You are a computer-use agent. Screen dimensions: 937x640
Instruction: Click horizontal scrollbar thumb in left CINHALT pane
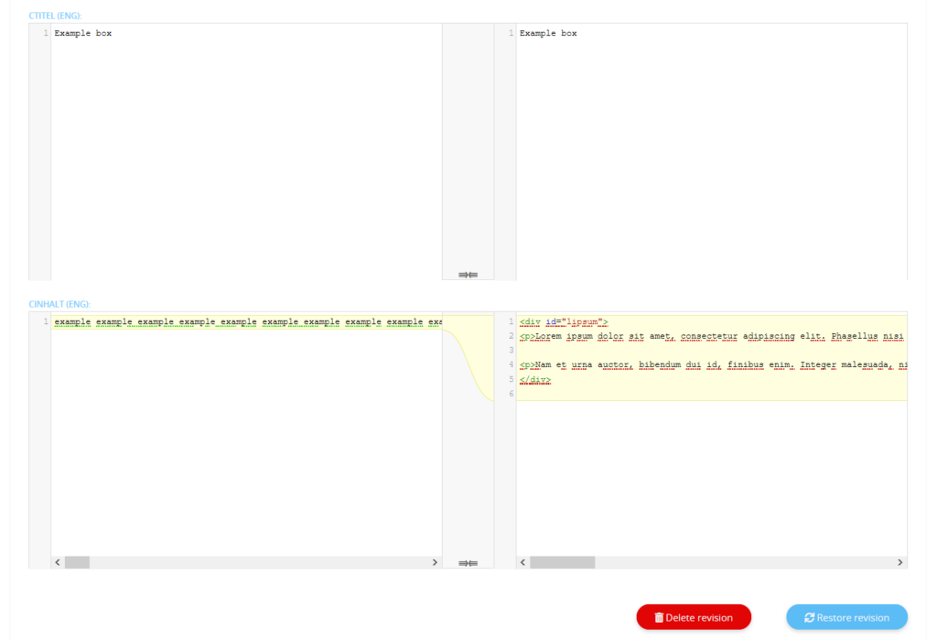click(77, 562)
